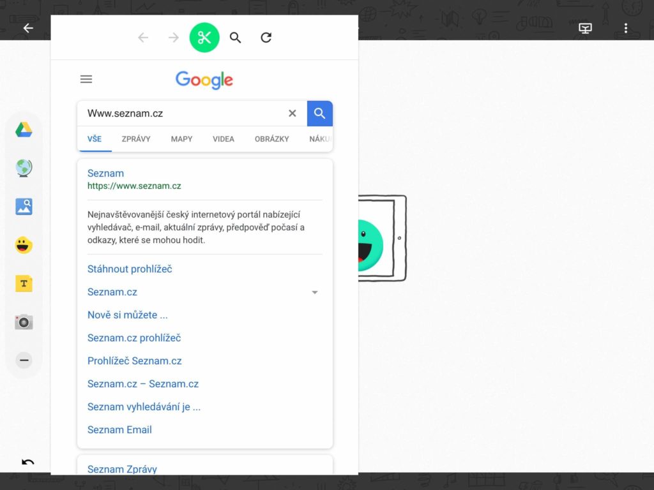Switch to the MAPY tab
Image resolution: width=654 pixels, height=490 pixels.
pos(181,138)
